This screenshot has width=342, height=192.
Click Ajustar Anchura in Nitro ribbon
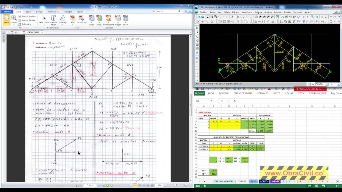click(27, 17)
